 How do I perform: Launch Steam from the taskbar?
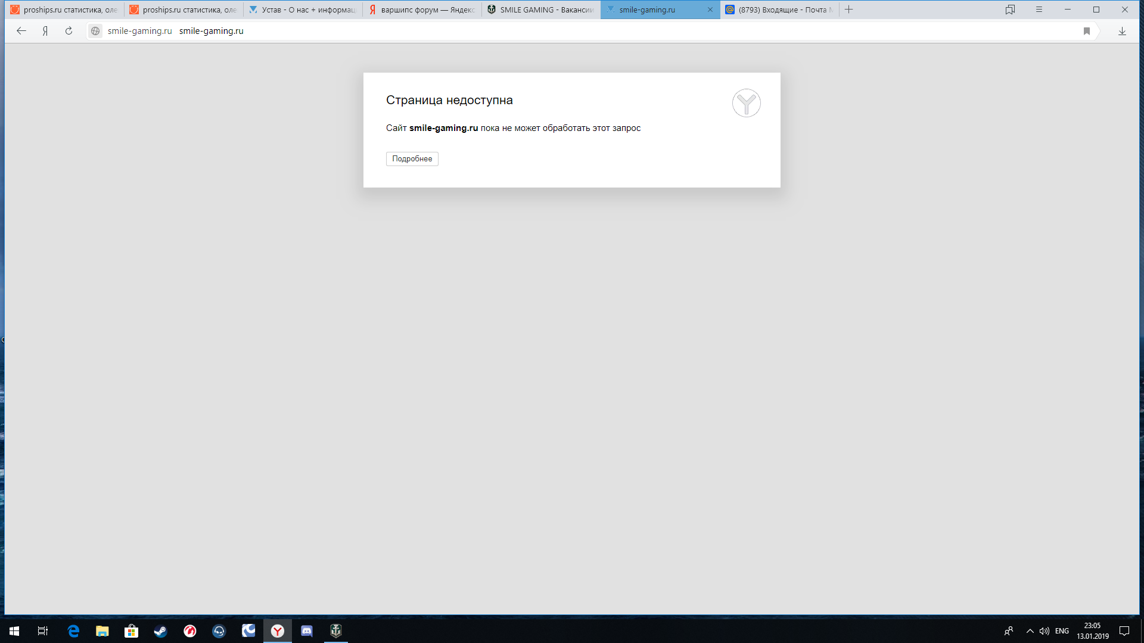tap(160, 631)
